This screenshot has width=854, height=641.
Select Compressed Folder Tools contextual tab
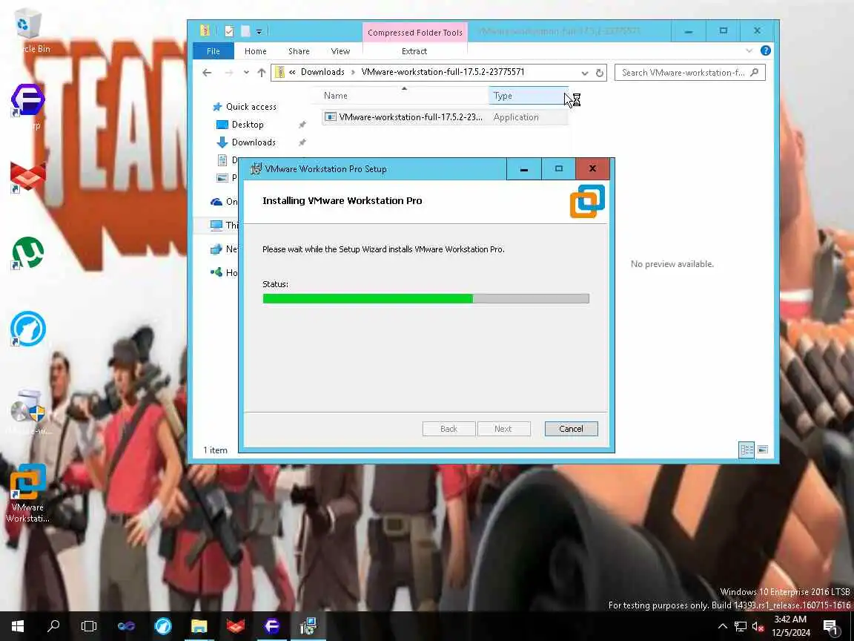point(414,33)
